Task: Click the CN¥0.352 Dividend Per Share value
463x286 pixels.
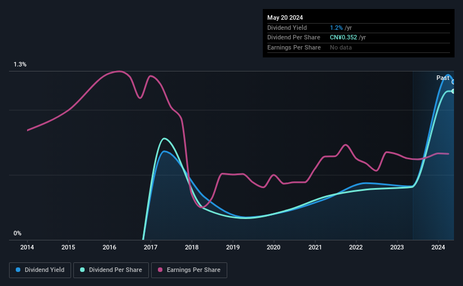Action: click(343, 38)
